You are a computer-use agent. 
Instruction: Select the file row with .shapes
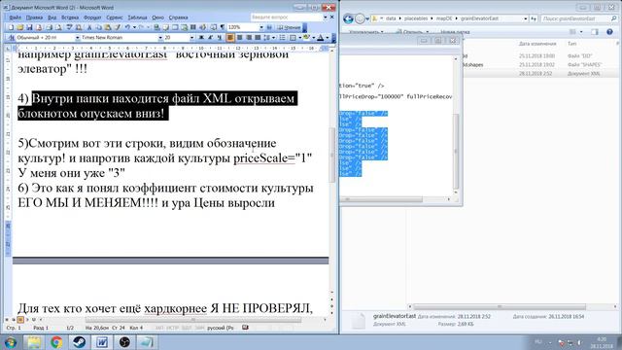click(x=539, y=65)
